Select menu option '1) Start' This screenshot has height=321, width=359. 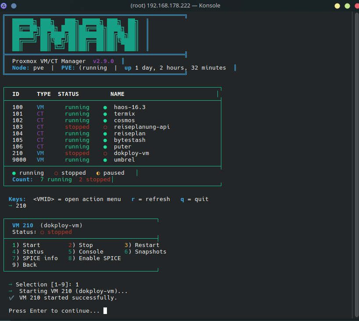pyautogui.click(x=26, y=245)
